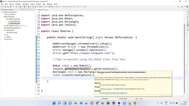This screenshot has height=106, width=189.
Task: Click the Search magnifier icon in toolbar
Action: 178,7
